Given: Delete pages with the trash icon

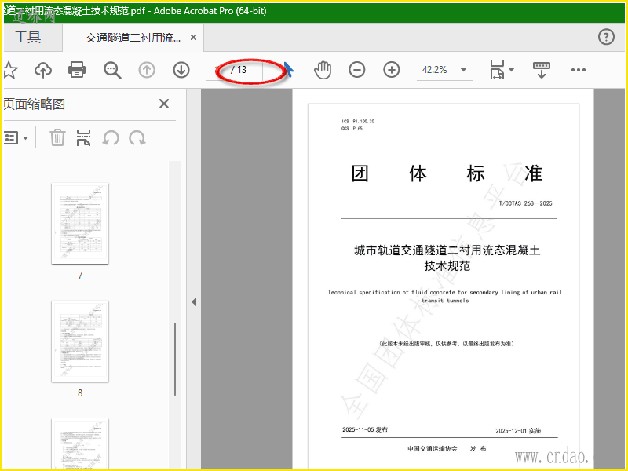Looking at the screenshot, I should click(57, 137).
